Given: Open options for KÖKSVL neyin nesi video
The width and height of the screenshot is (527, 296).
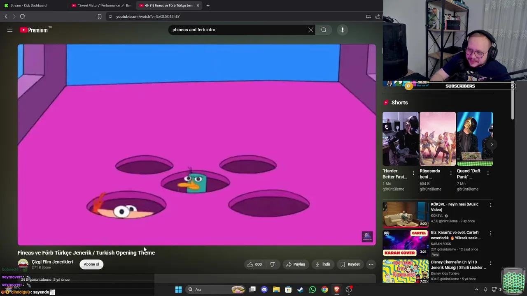Looking at the screenshot, I should (x=490, y=205).
